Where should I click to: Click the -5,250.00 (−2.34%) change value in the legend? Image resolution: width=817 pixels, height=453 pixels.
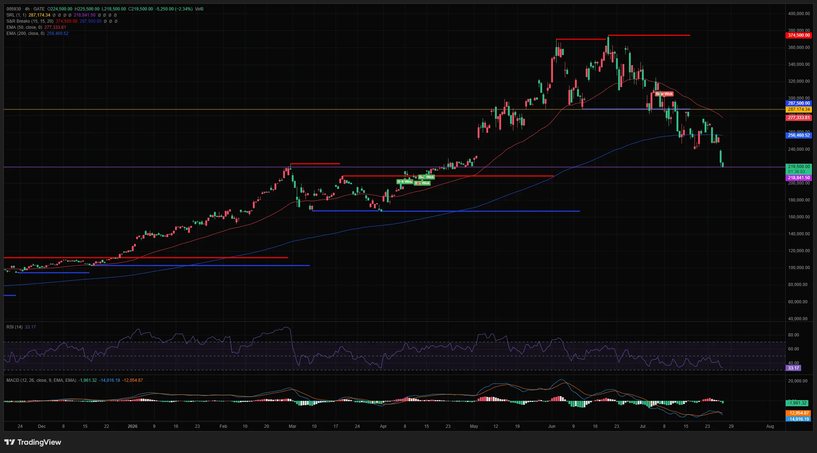[174, 9]
